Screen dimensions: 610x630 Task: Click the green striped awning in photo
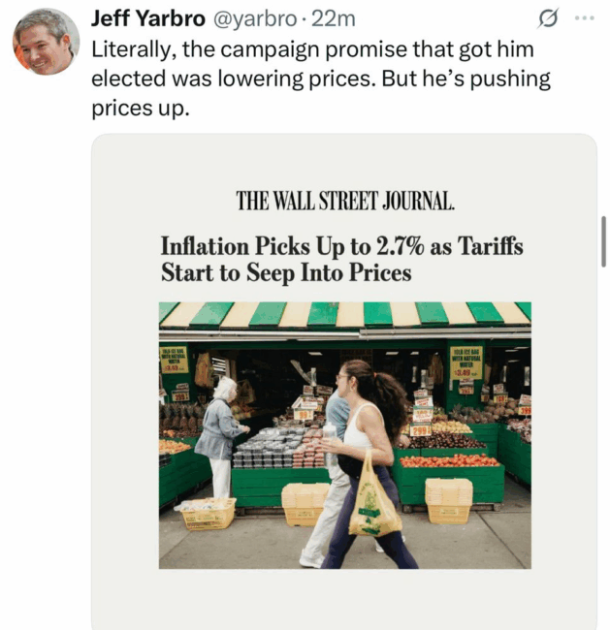345,315
